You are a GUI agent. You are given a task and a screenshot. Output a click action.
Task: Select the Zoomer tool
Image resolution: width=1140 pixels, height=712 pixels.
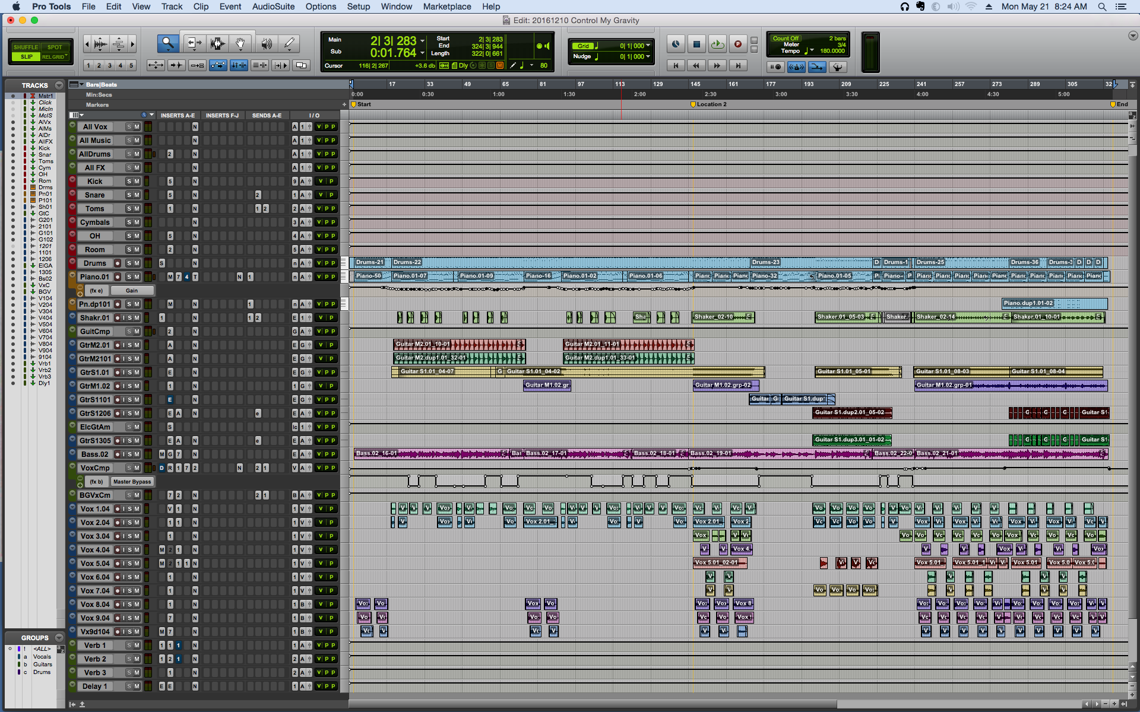tap(168, 43)
